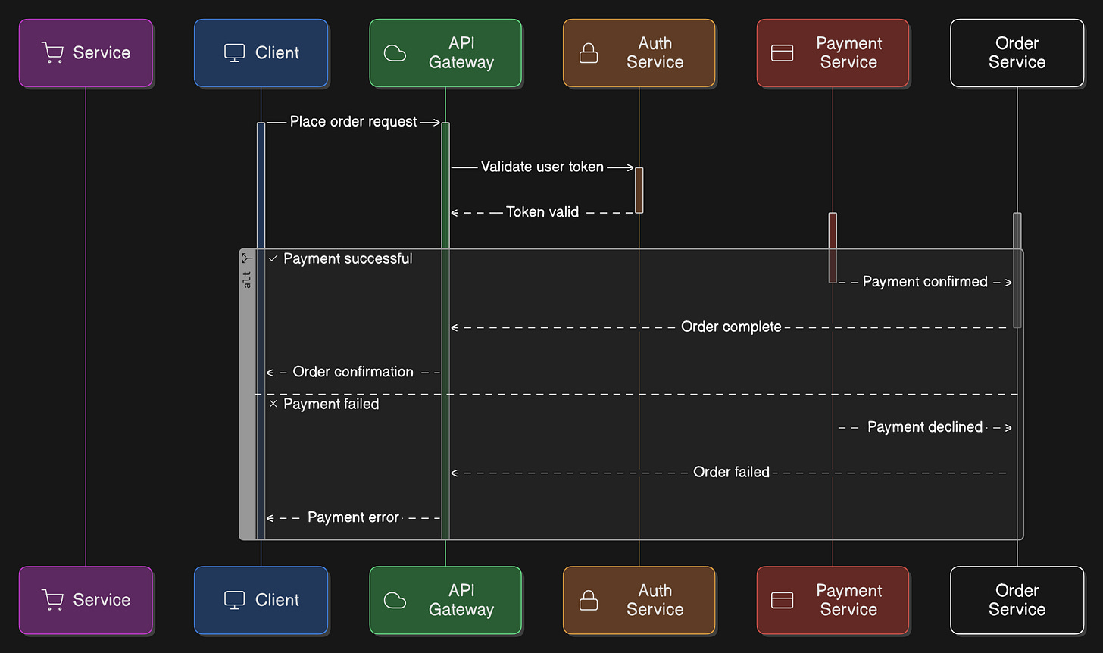This screenshot has height=653, width=1103.
Task: Select the bottom Client participant label
Action: coord(277,600)
